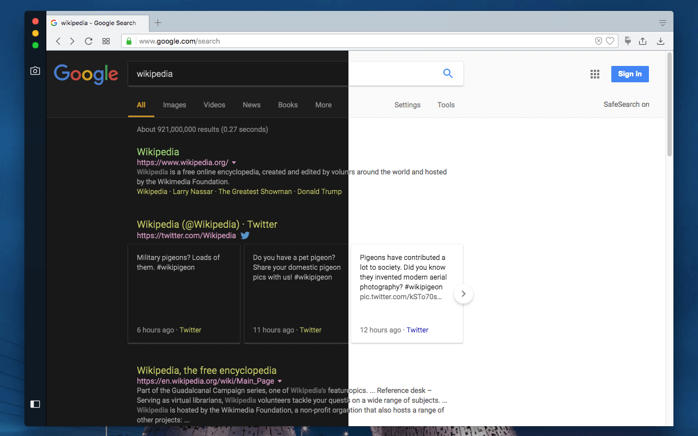Switch to the Videos tab
The width and height of the screenshot is (698, 436).
(214, 105)
